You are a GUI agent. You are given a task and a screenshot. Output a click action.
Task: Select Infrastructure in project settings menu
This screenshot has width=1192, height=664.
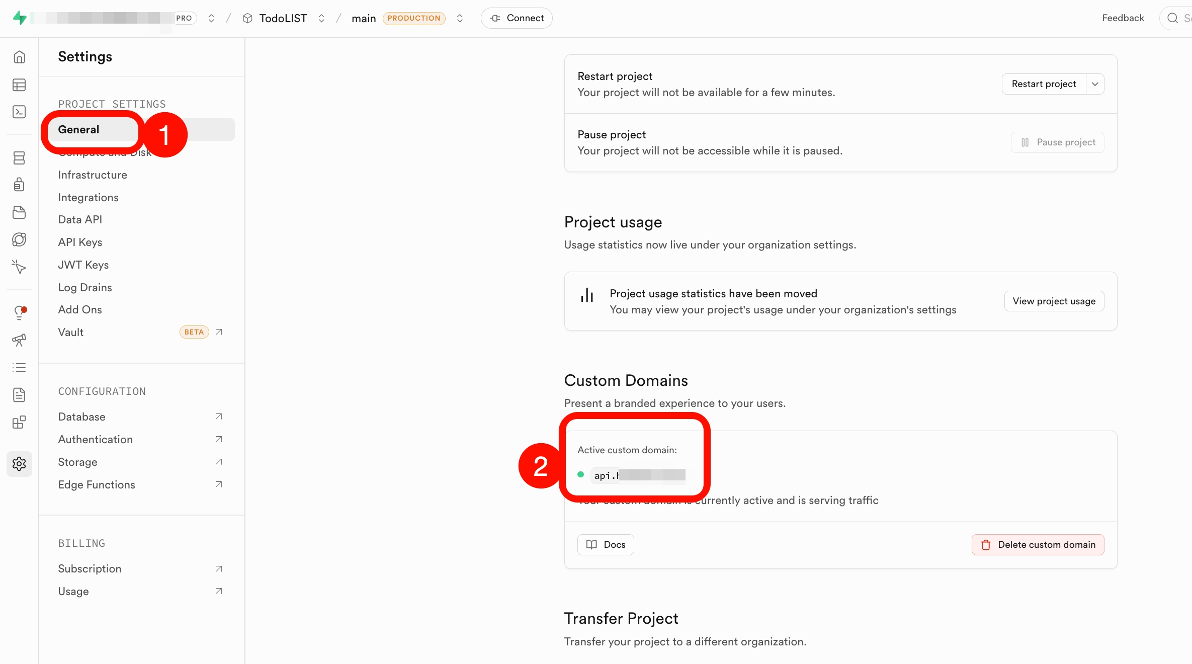[93, 175]
